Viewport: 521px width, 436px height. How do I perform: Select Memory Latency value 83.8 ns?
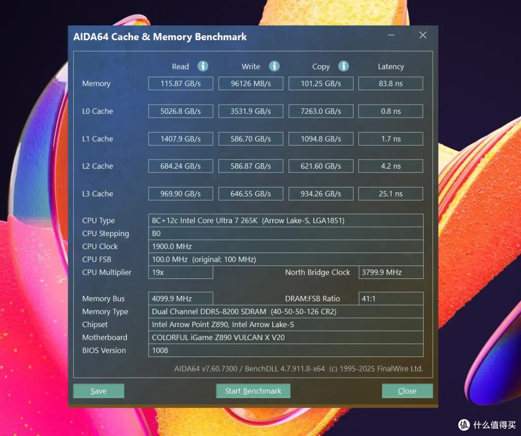point(391,84)
